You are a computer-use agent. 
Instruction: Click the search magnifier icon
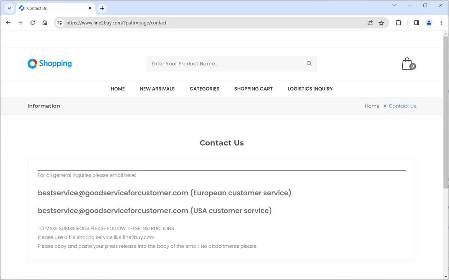pos(309,63)
